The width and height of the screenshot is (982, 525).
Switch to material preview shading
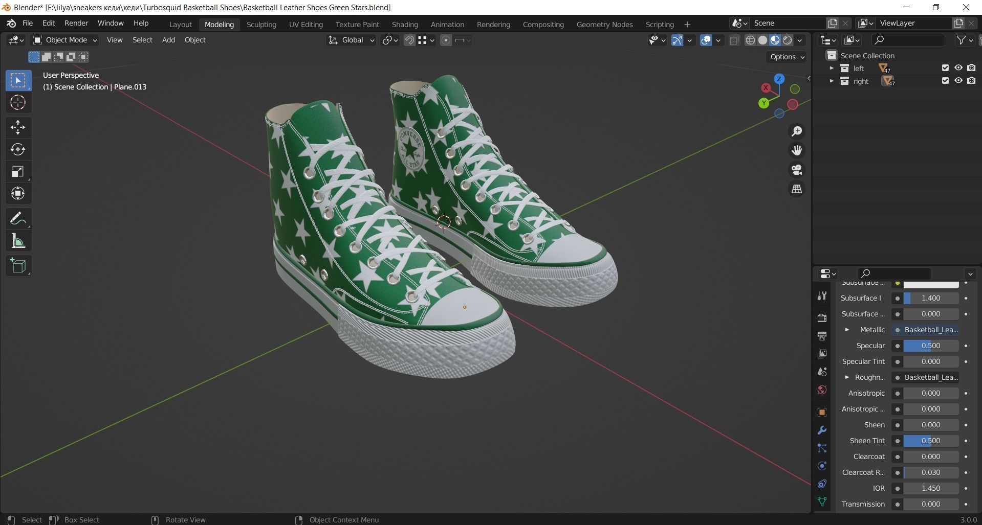(775, 40)
